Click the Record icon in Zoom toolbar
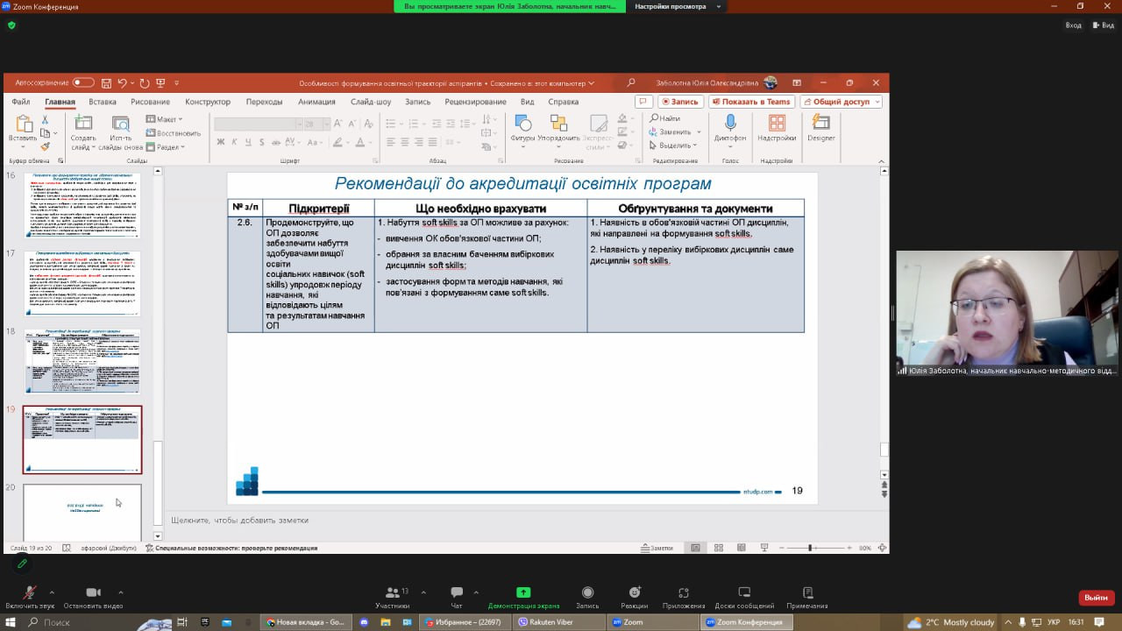 pyautogui.click(x=587, y=593)
